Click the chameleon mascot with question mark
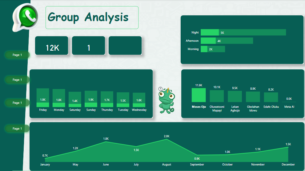Viewport: 305px width, 171px height. coord(166,100)
